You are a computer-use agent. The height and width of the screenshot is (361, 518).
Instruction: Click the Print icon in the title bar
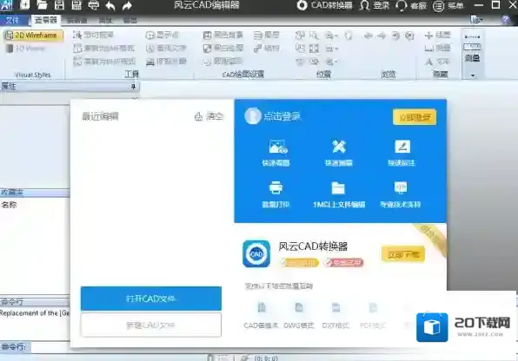(x=94, y=5)
